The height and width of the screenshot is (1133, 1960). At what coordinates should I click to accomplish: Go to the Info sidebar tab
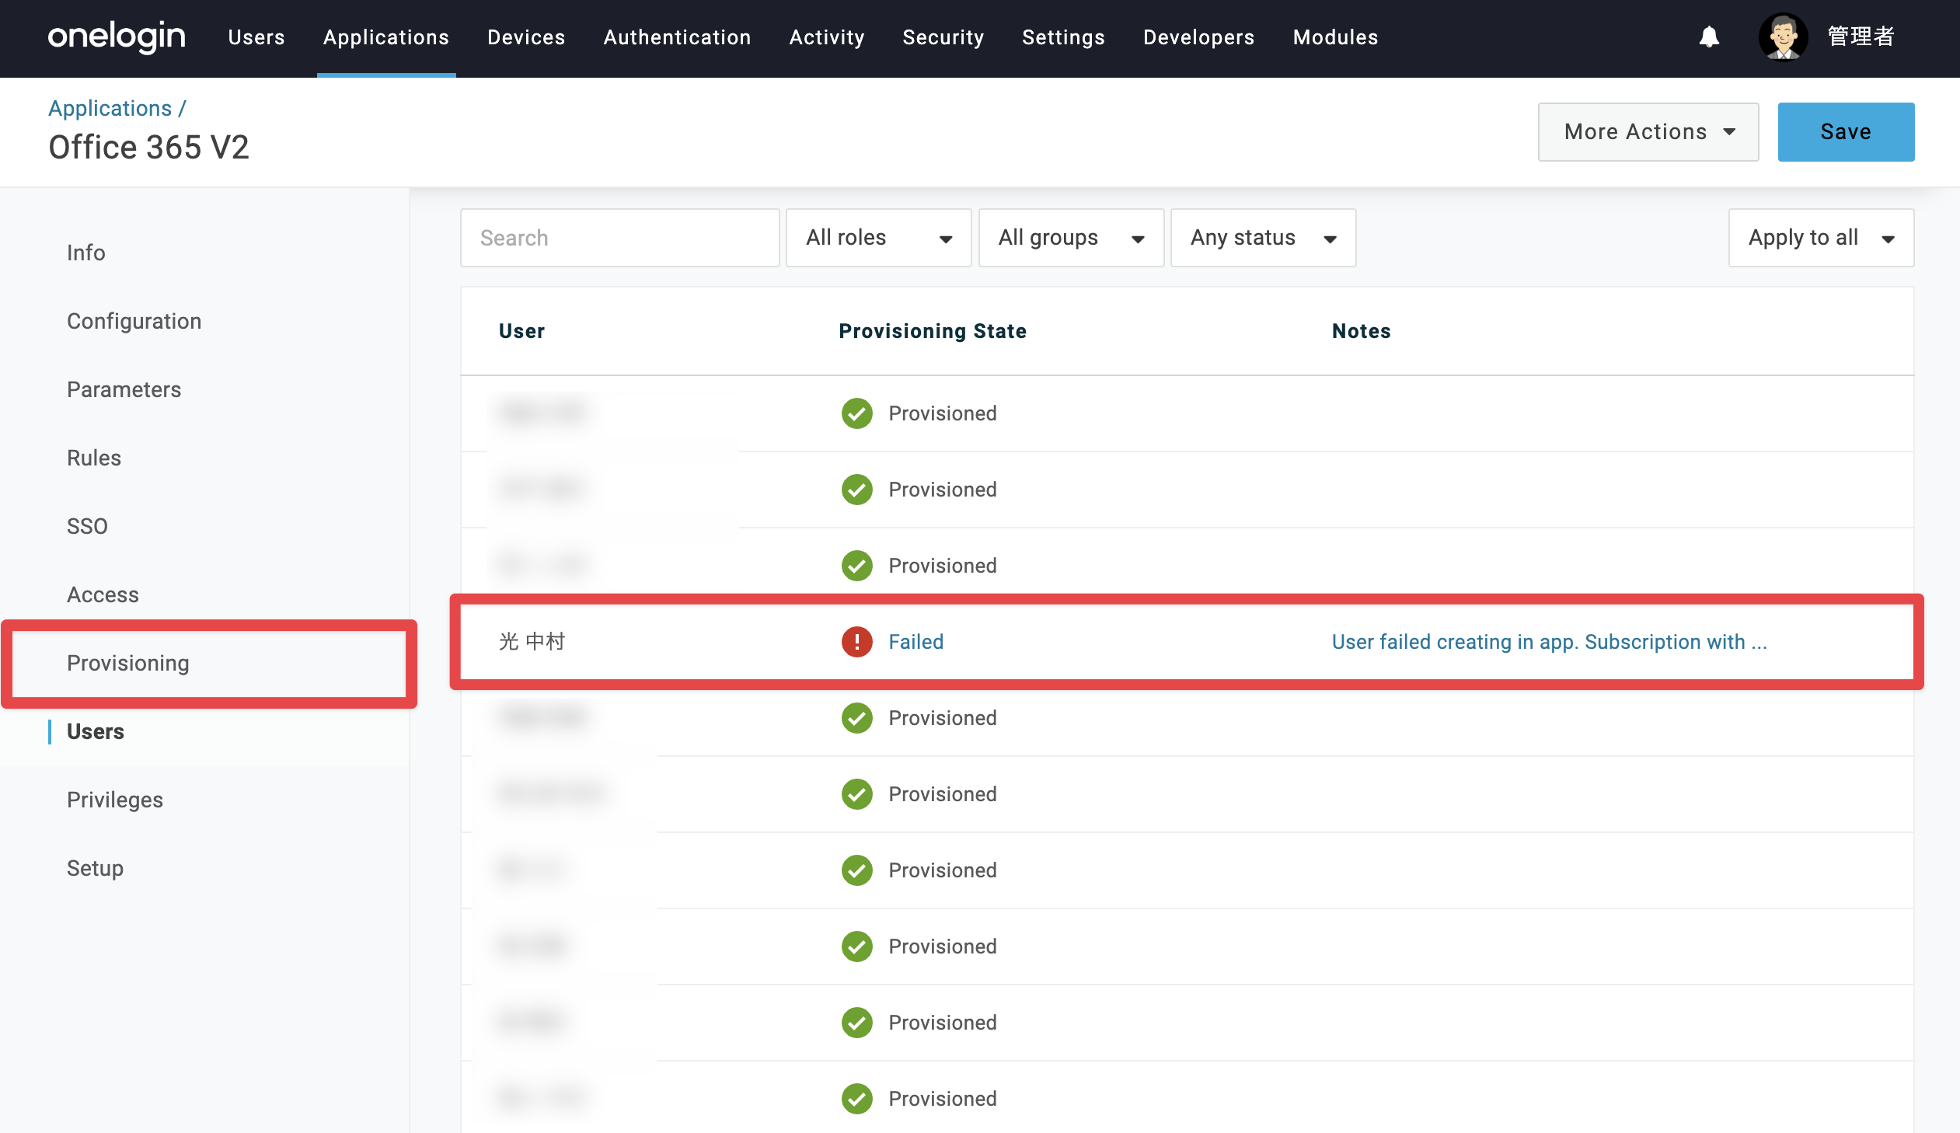pyautogui.click(x=85, y=253)
